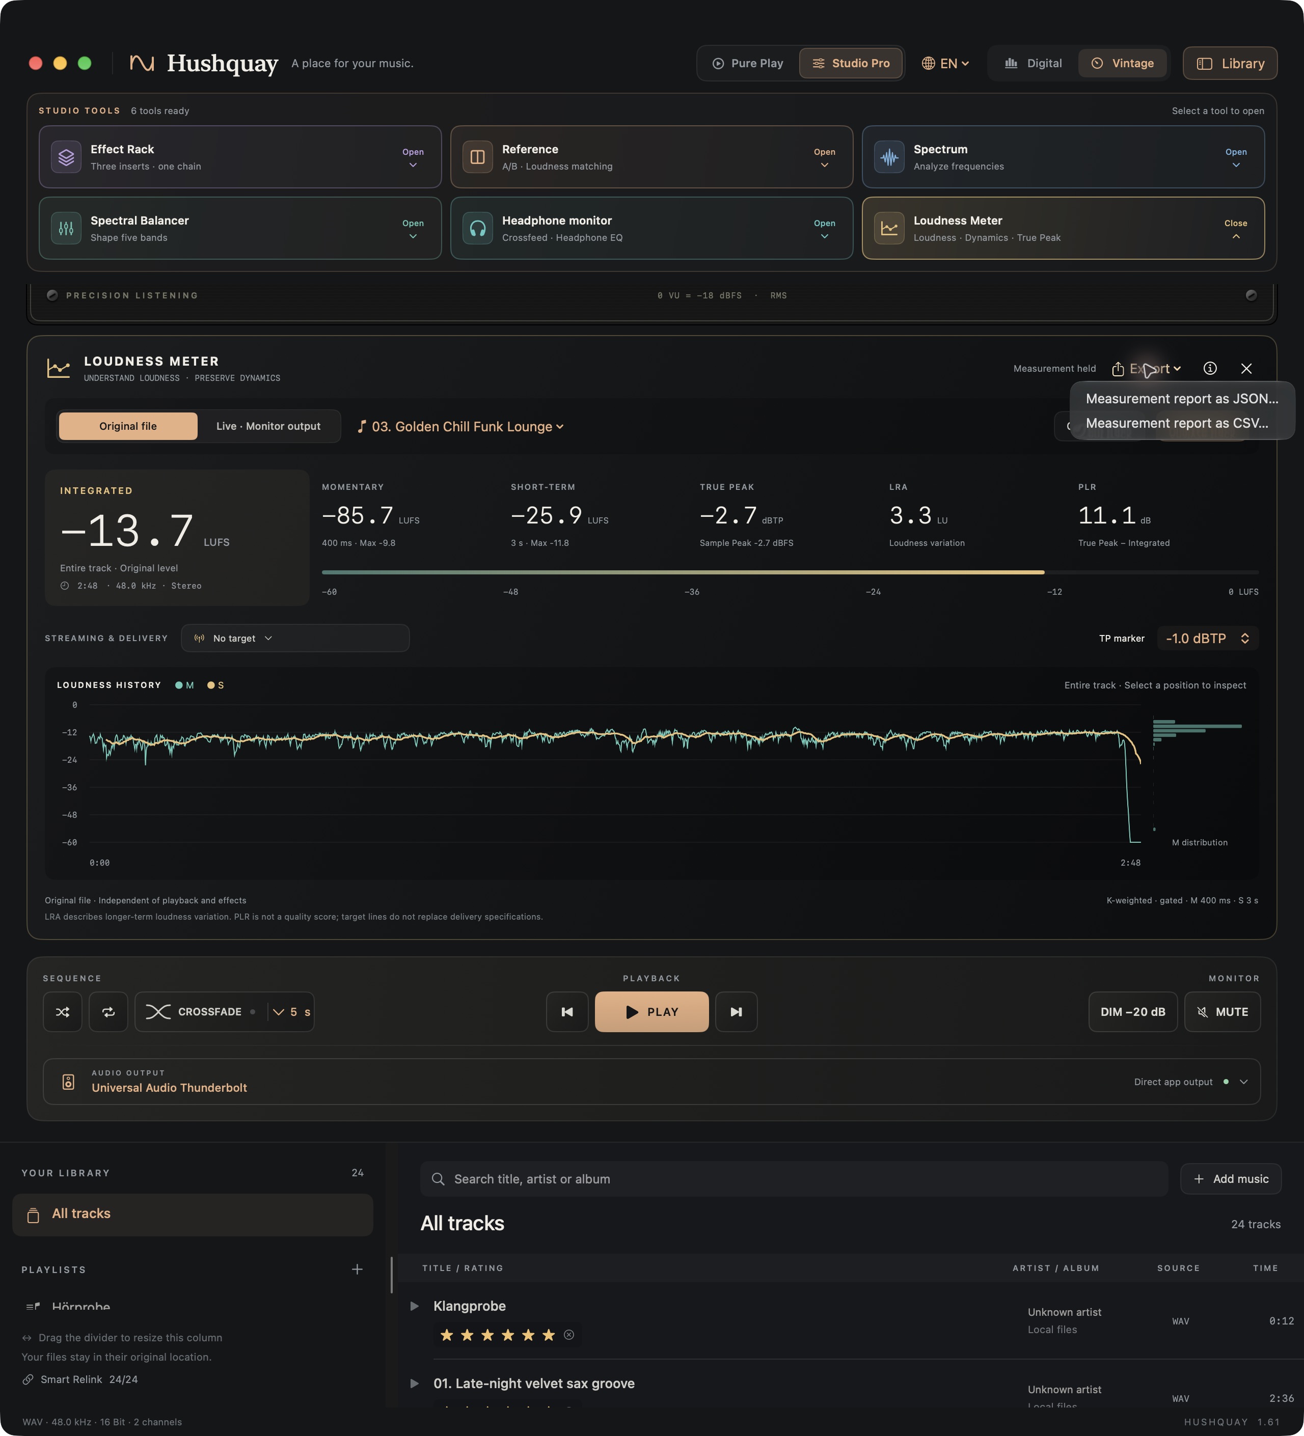Open the Effect Rack tool card

[x=240, y=157]
